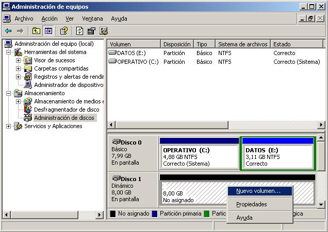The image size is (328, 232).
Task: Select the Administrador de dispositivos icon
Action: [x=28, y=85]
